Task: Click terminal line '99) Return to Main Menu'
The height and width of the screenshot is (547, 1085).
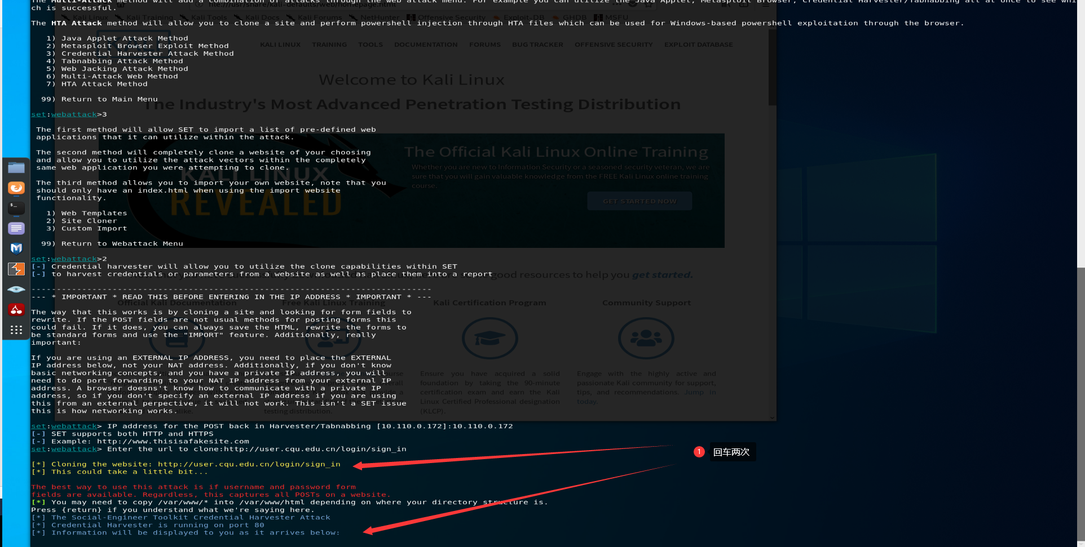Action: coord(99,99)
